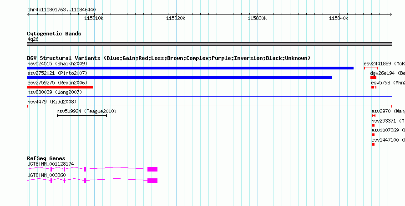Open the esv2441889 variant label
This screenshot has width=405, height=206.
click(385, 64)
